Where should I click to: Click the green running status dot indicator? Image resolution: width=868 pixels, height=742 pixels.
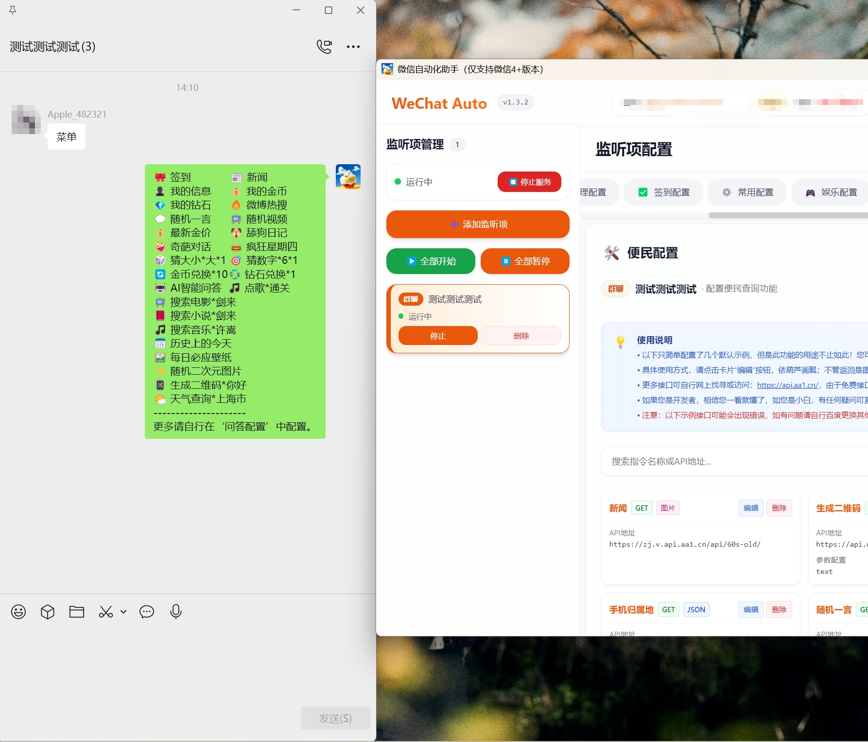(x=398, y=182)
